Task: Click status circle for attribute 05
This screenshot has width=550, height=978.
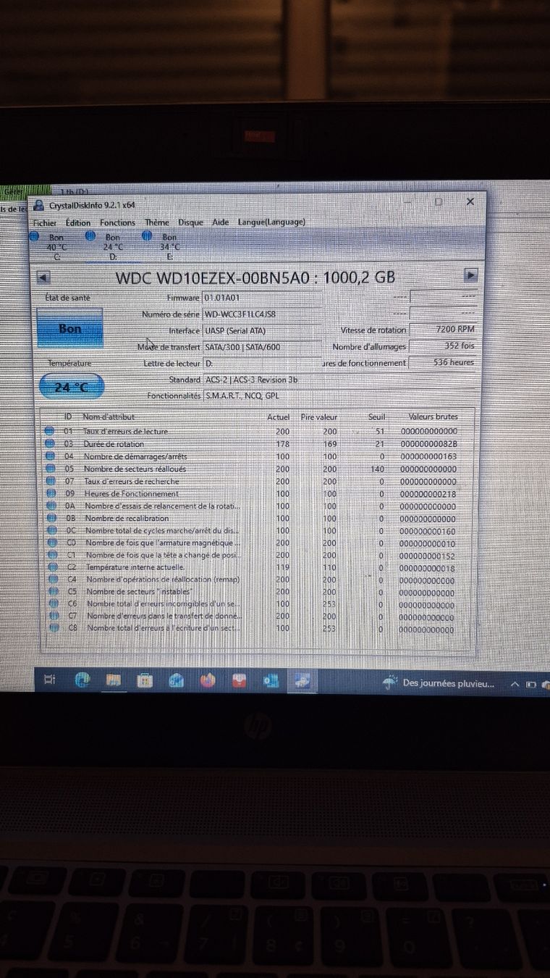Action: 51,469
